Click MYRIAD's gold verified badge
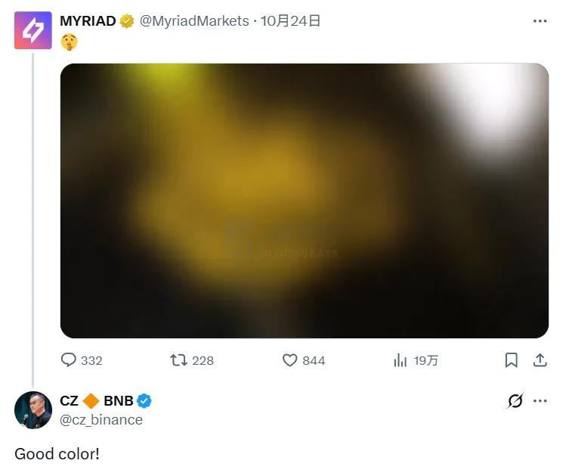 pos(127,21)
